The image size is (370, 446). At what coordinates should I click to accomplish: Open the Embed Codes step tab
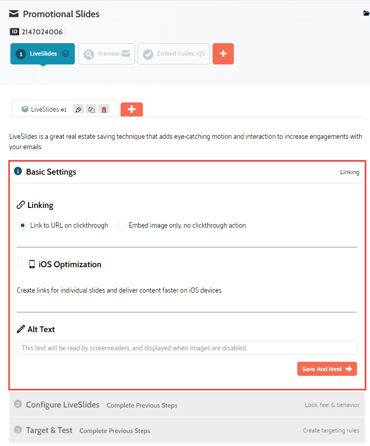point(174,54)
